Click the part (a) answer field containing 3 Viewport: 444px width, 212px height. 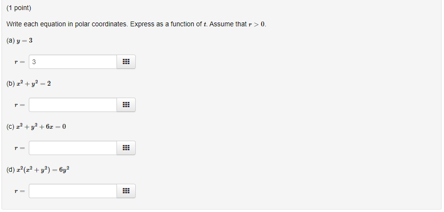coord(73,62)
